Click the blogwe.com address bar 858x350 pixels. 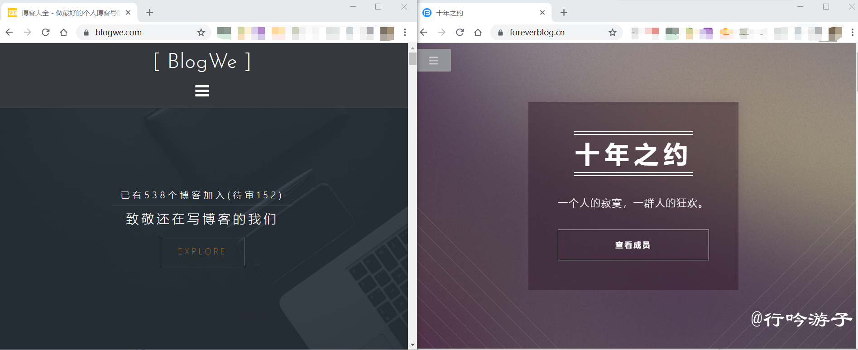pyautogui.click(x=143, y=32)
